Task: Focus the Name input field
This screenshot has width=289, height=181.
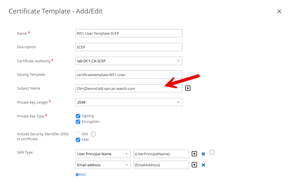Action: click(x=129, y=33)
